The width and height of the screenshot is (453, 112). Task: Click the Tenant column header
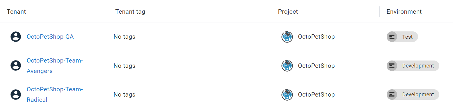tap(16, 12)
